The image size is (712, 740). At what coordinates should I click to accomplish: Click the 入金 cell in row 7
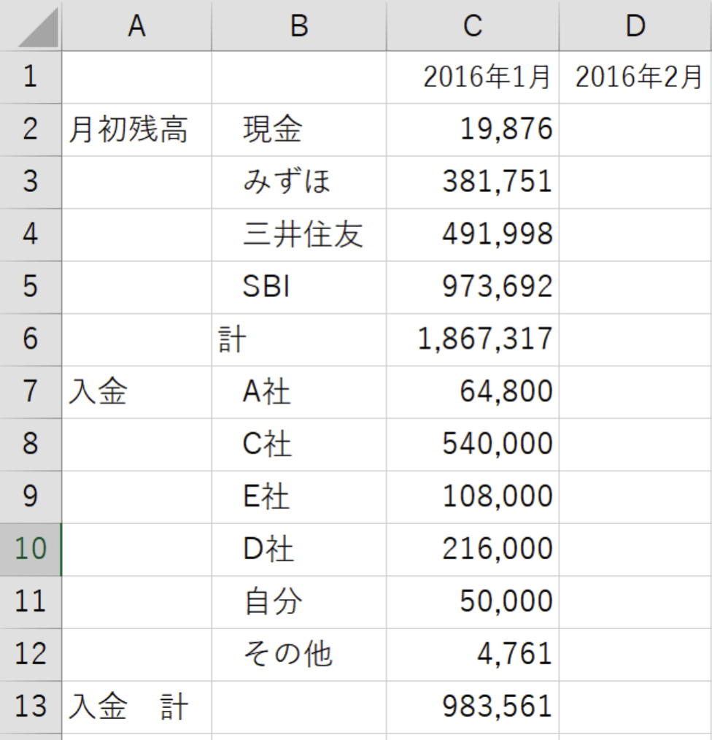click(137, 392)
